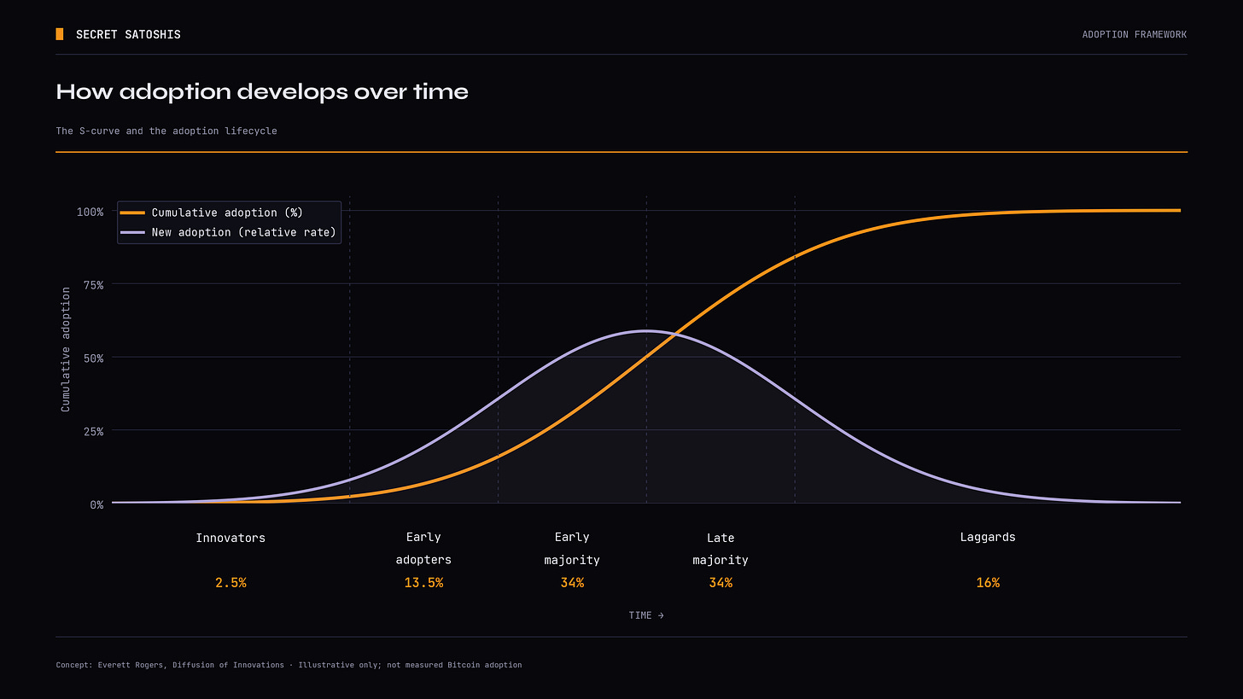The width and height of the screenshot is (1243, 699).
Task: Click the ADOPTION FRAMEWORK header label
Action: pos(1135,35)
